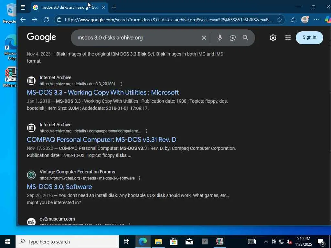Open Microsoft Store from the taskbar
Image resolution: width=331 pixels, height=248 pixels.
click(x=174, y=242)
